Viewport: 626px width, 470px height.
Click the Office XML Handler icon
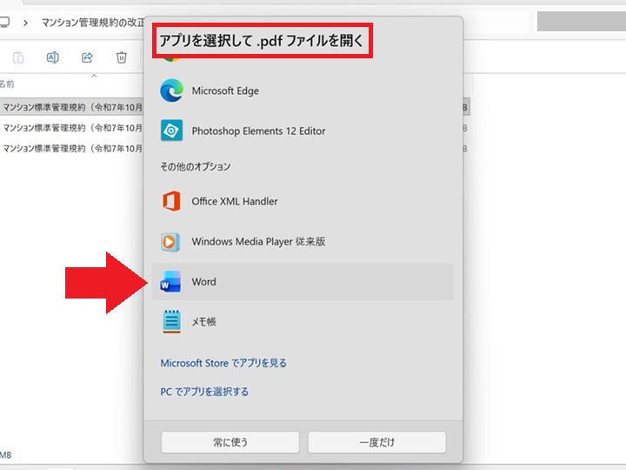coord(171,201)
